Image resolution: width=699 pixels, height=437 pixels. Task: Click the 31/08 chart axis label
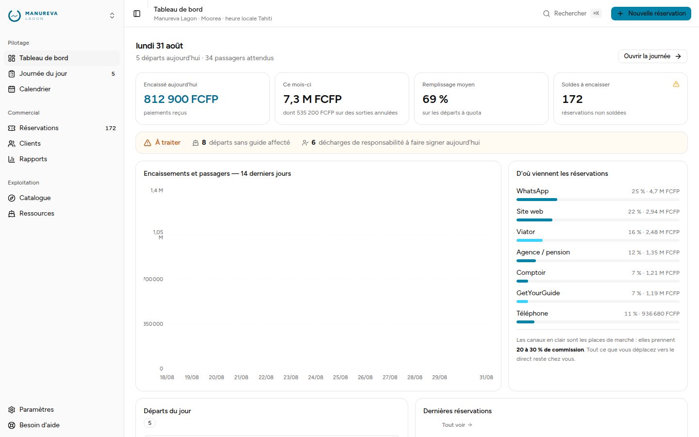click(x=486, y=377)
